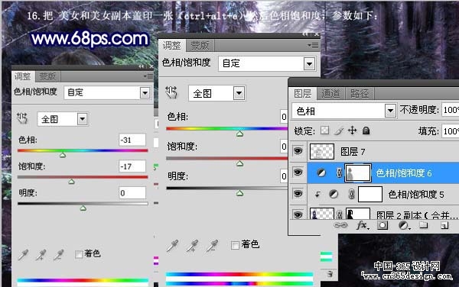
Task: Open the blend mode dropdown showing 色相
Action: tap(344, 111)
